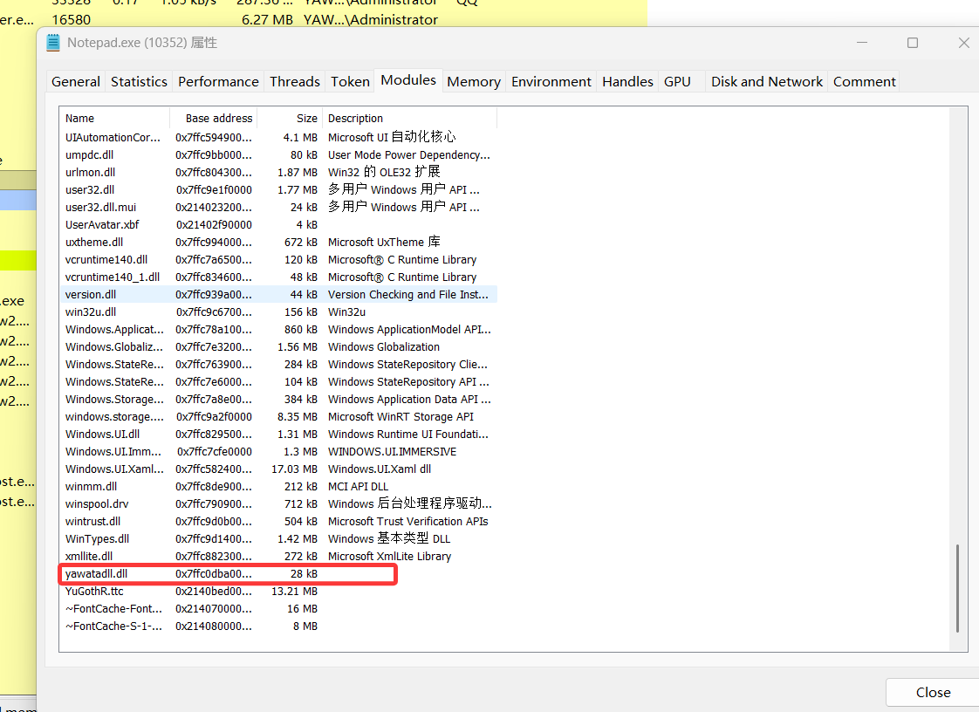Maximize the Notepad.exe properties window
Image resolution: width=979 pixels, height=712 pixels.
point(912,43)
